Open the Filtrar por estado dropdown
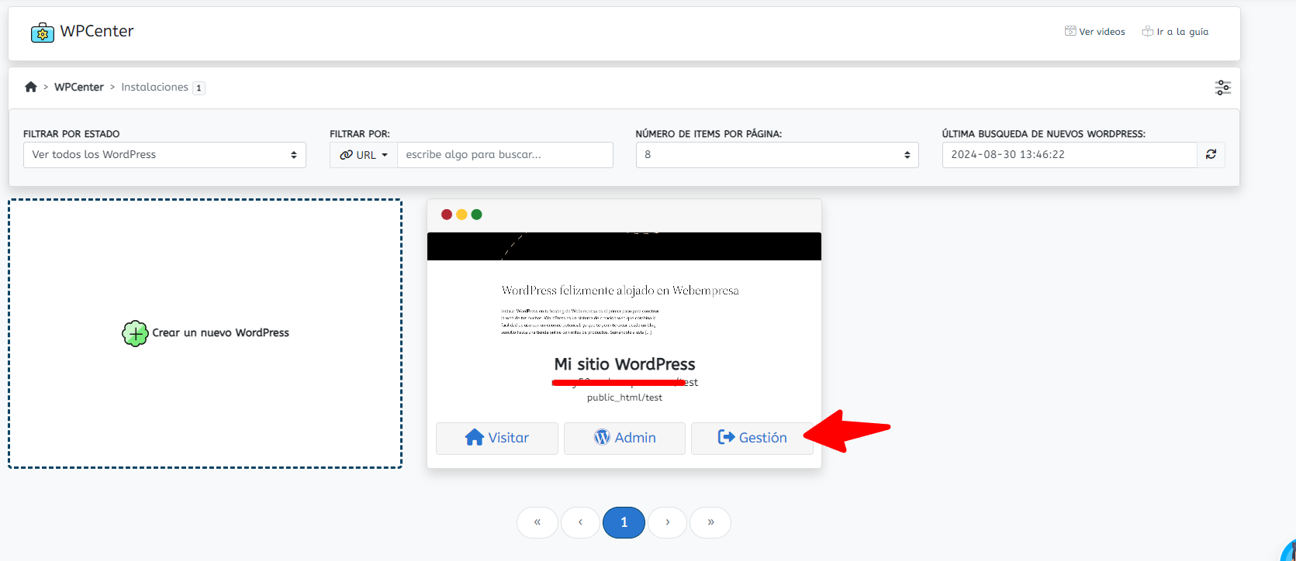The image size is (1296, 561). click(164, 155)
